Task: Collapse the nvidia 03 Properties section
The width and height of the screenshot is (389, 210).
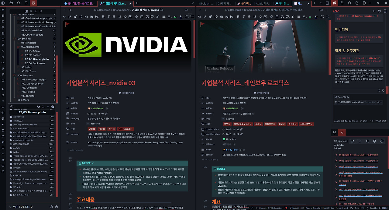Action: click(x=126, y=93)
